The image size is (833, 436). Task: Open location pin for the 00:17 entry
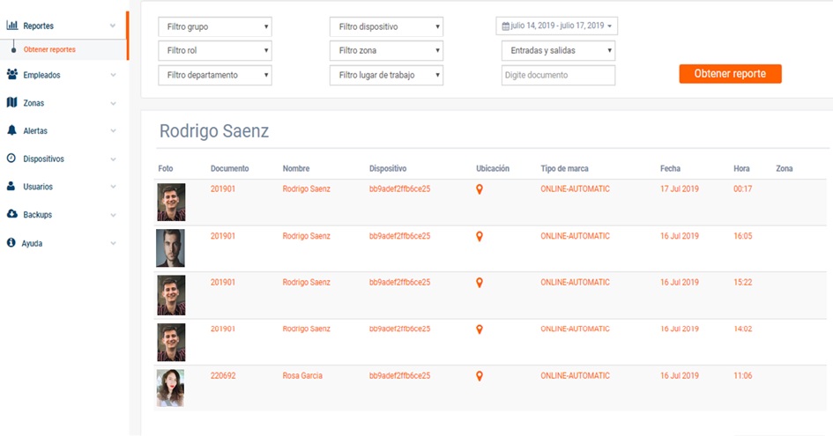pyautogui.click(x=480, y=189)
